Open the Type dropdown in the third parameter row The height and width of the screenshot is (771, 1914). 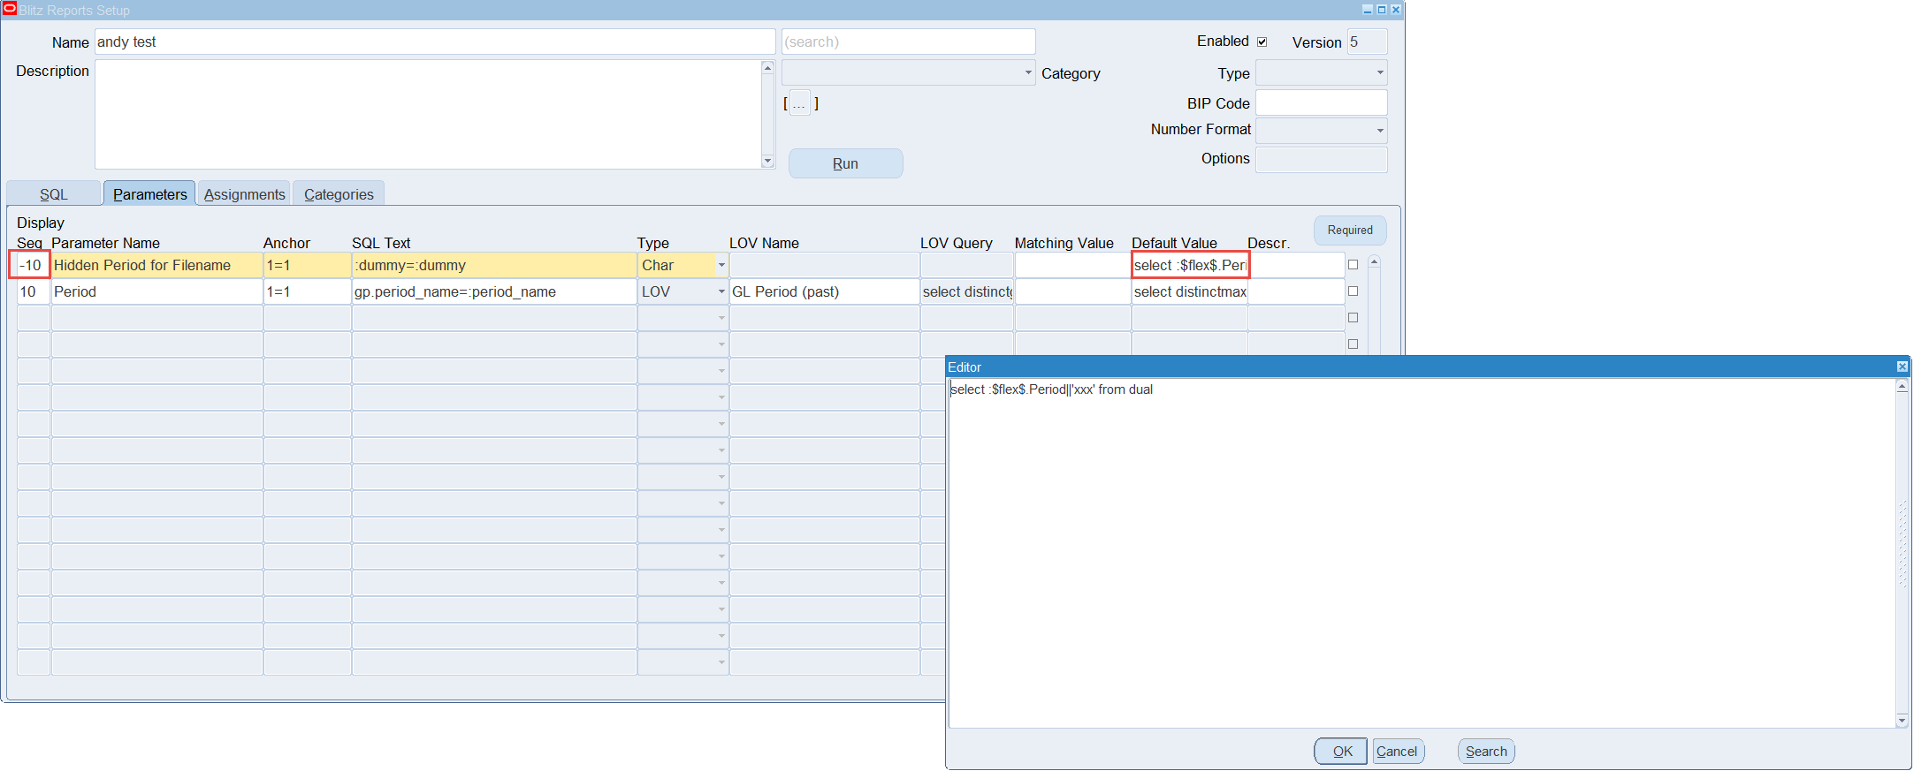coord(721,318)
